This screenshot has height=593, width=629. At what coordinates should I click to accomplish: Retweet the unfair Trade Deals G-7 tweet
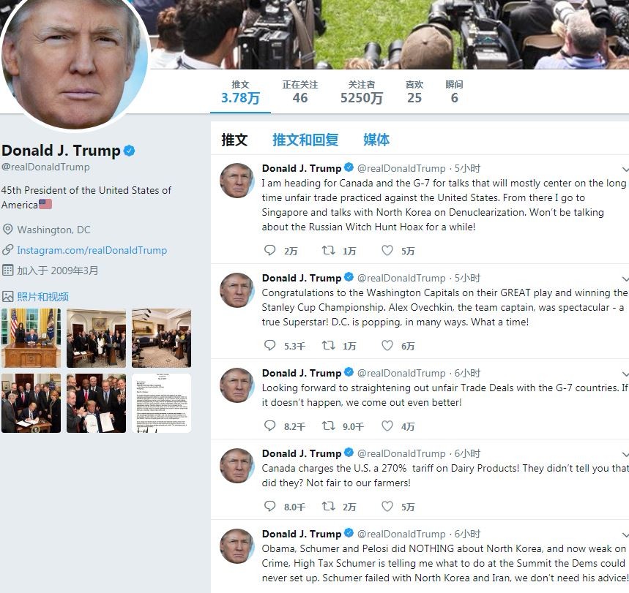[329, 426]
